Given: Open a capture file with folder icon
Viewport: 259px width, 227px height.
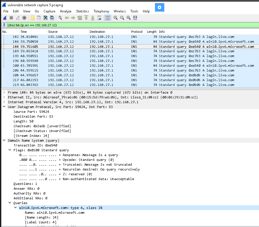Looking at the screenshot, I should pos(33,18).
